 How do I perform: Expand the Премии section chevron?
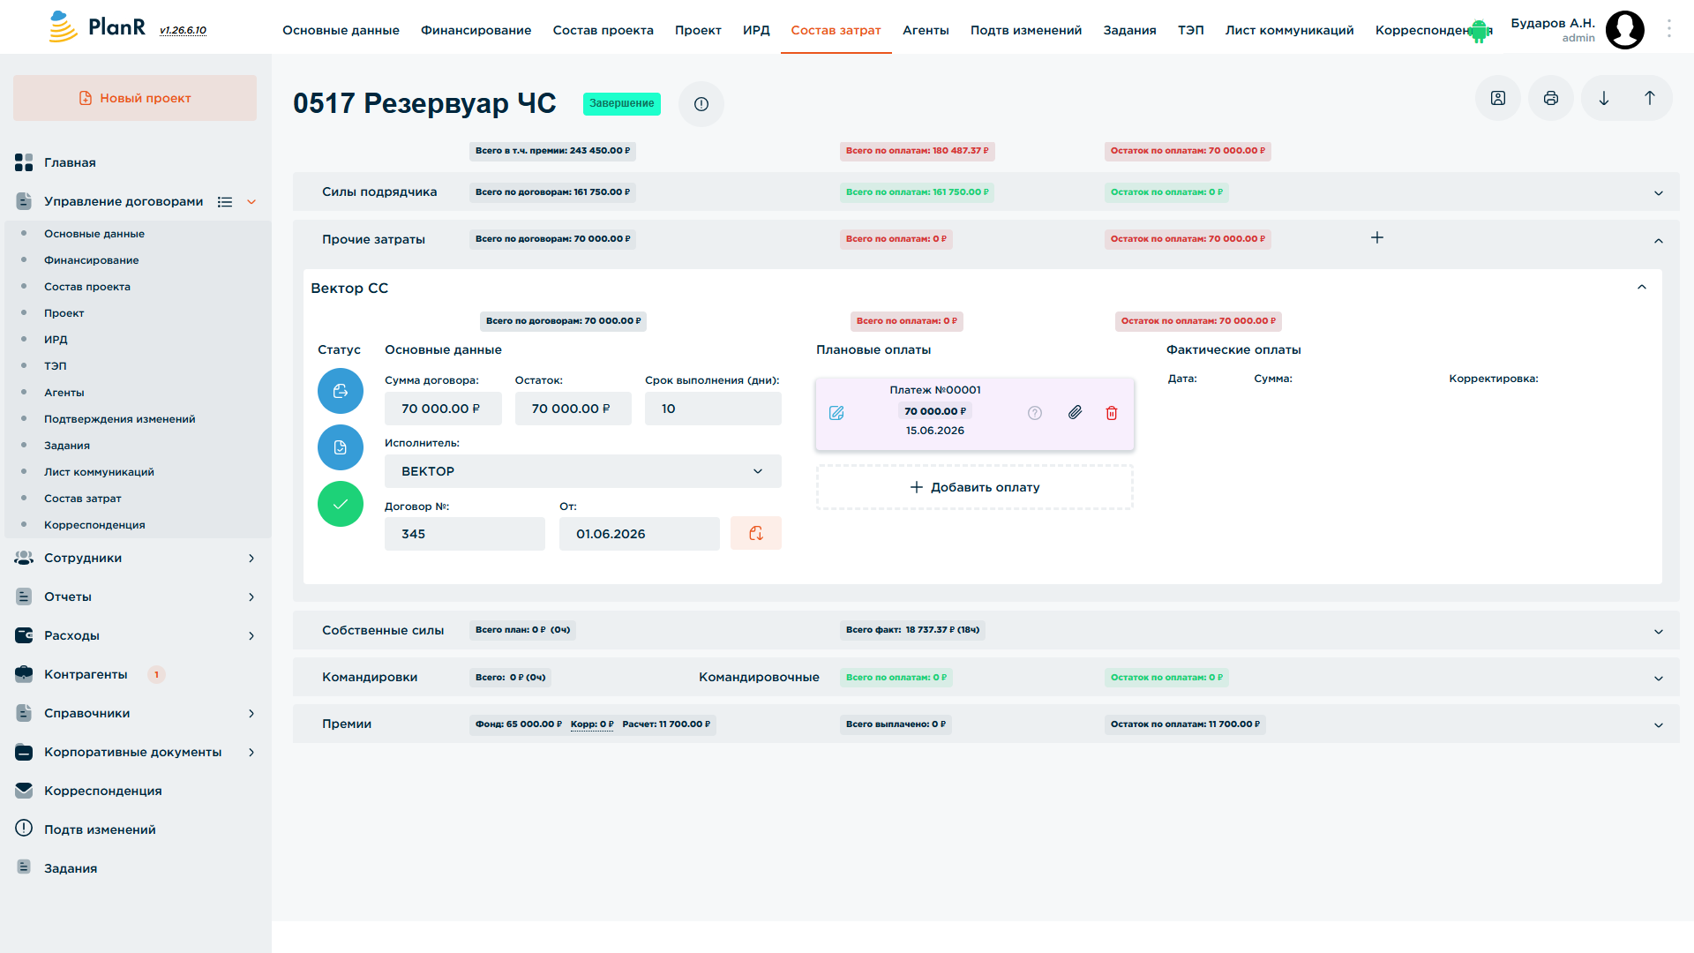click(x=1659, y=725)
